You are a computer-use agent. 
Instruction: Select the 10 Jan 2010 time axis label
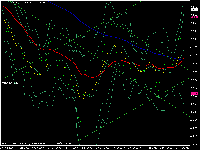click(118, 148)
